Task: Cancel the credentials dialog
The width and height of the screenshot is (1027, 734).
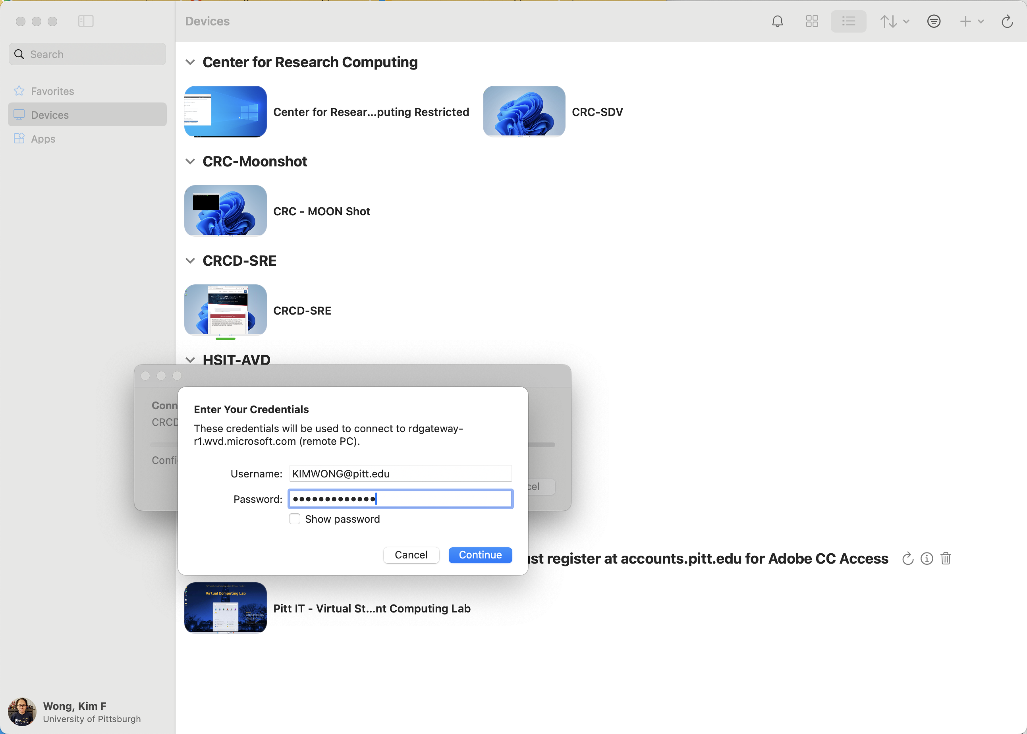Action: coord(411,555)
